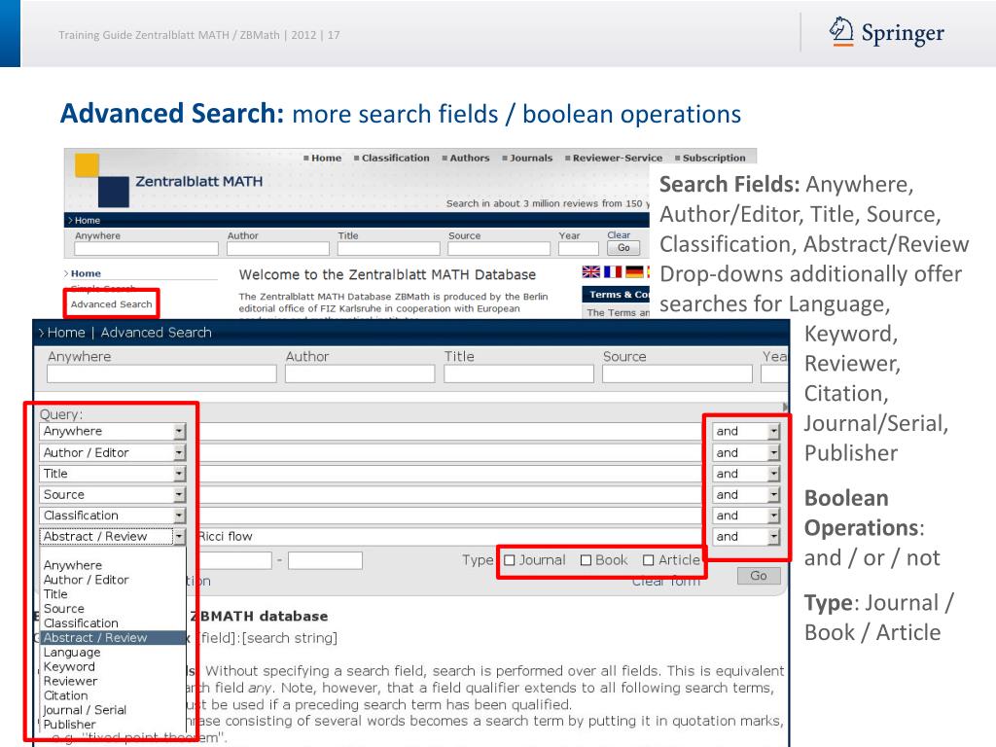996x747 pixels.
Task: Click the Zentralblatt MATH logo
Action: coord(168,180)
